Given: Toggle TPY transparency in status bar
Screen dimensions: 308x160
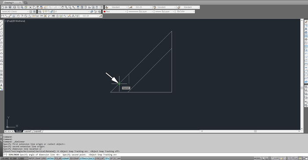Looking at the screenshot, I should click(x=107, y=158).
